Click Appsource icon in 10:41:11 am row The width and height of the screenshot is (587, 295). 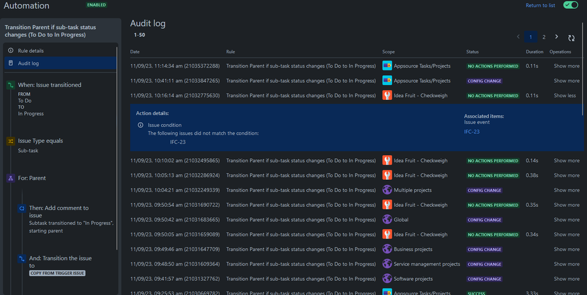click(x=387, y=81)
